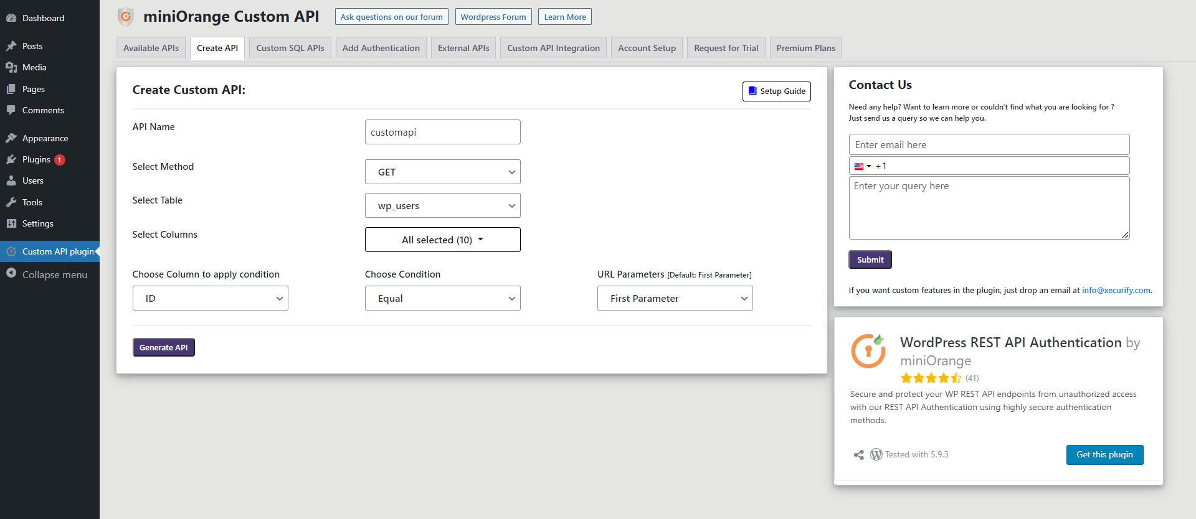Click the Enter email here field

(989, 144)
